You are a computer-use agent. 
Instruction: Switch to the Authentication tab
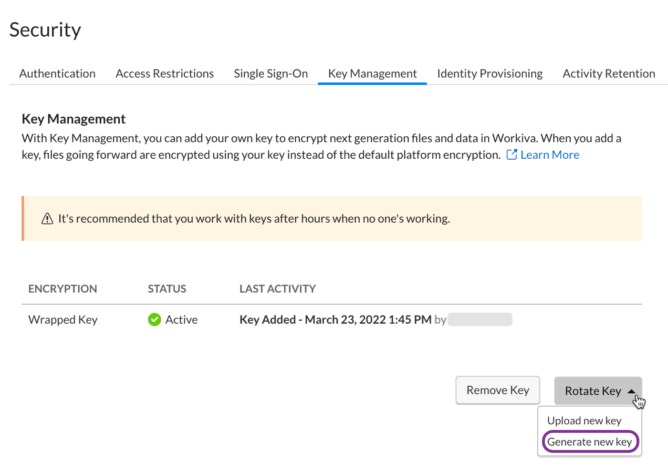[57, 73]
